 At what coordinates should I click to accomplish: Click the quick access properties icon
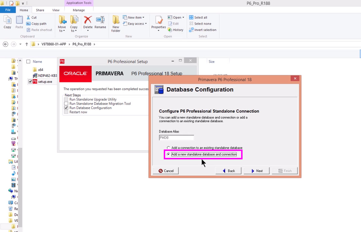coord(12,3)
